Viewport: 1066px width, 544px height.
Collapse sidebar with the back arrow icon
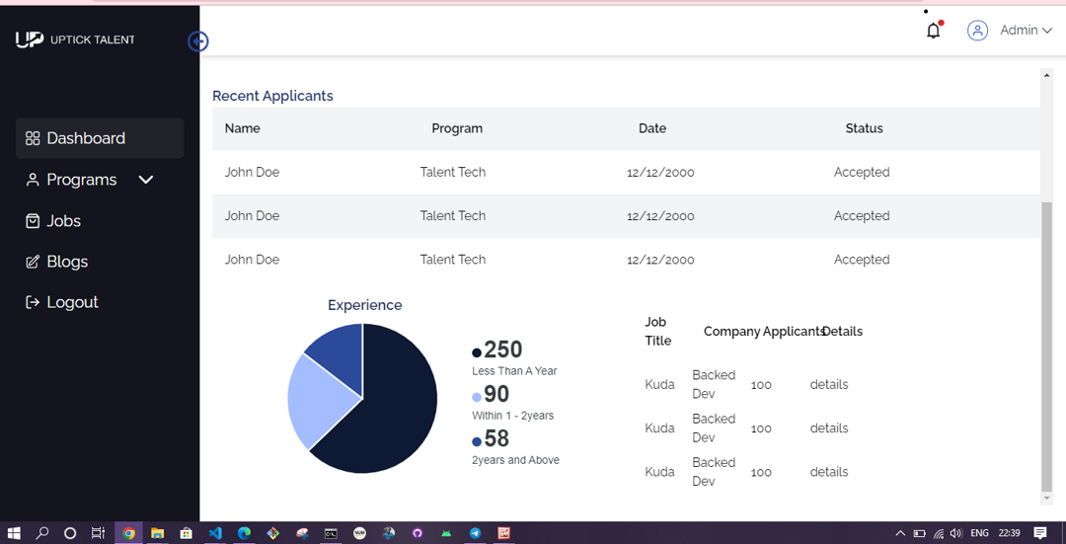pyautogui.click(x=197, y=42)
